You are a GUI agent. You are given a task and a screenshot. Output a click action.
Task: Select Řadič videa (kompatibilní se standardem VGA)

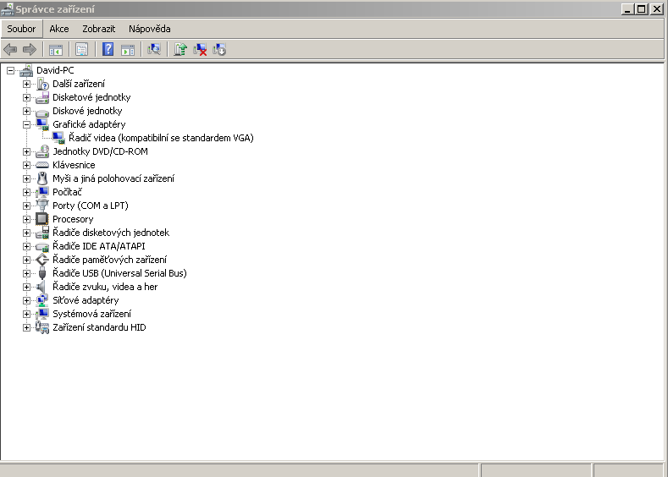tap(161, 138)
